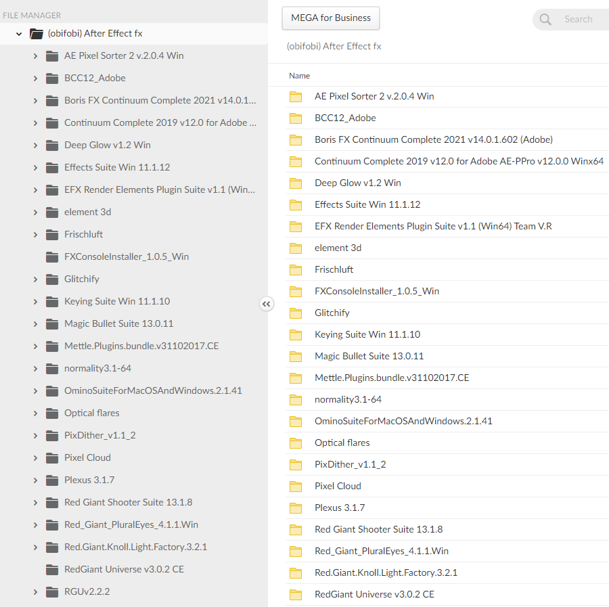Open Boris FX Continuum Complete 2021 v14.0.1.602 (Adobe) row
Viewport: 609px width, 607px height.
pyautogui.click(x=447, y=140)
